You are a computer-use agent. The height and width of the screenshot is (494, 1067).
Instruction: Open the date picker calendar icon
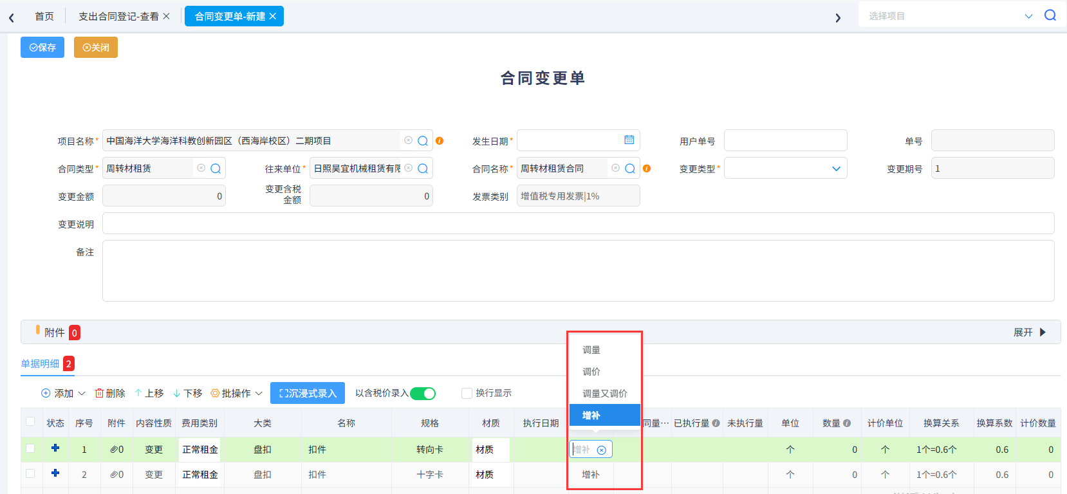629,140
